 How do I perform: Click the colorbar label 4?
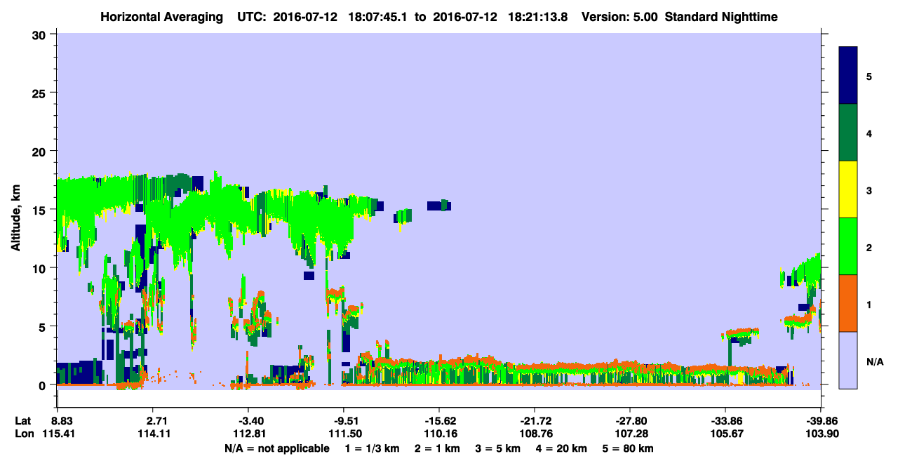[869, 133]
